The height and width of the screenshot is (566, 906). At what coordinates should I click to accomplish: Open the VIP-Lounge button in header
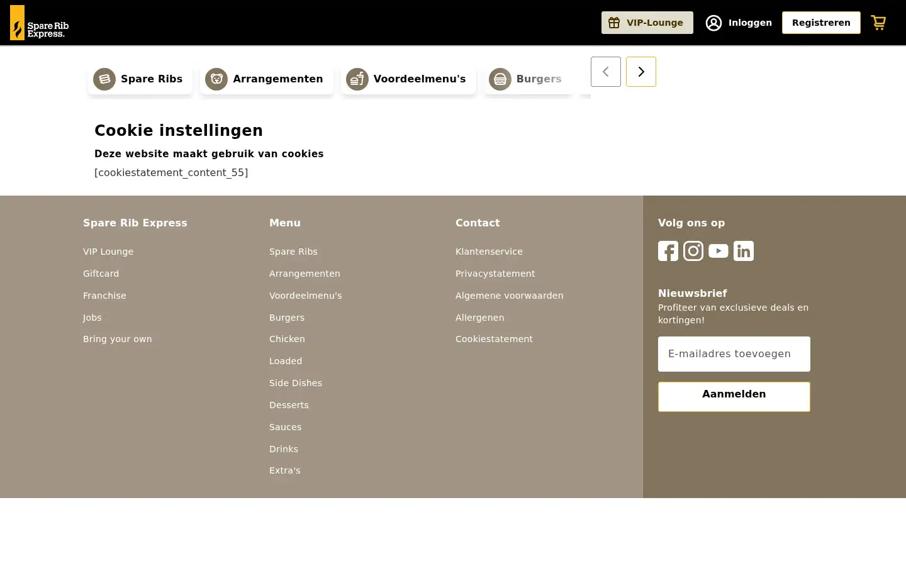pyautogui.click(x=647, y=23)
